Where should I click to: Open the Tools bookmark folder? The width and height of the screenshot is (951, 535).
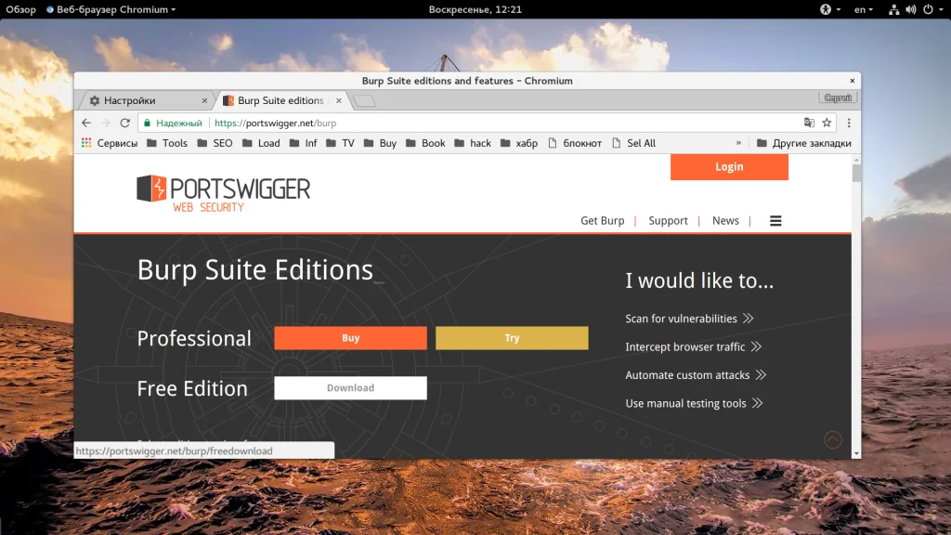coord(167,143)
